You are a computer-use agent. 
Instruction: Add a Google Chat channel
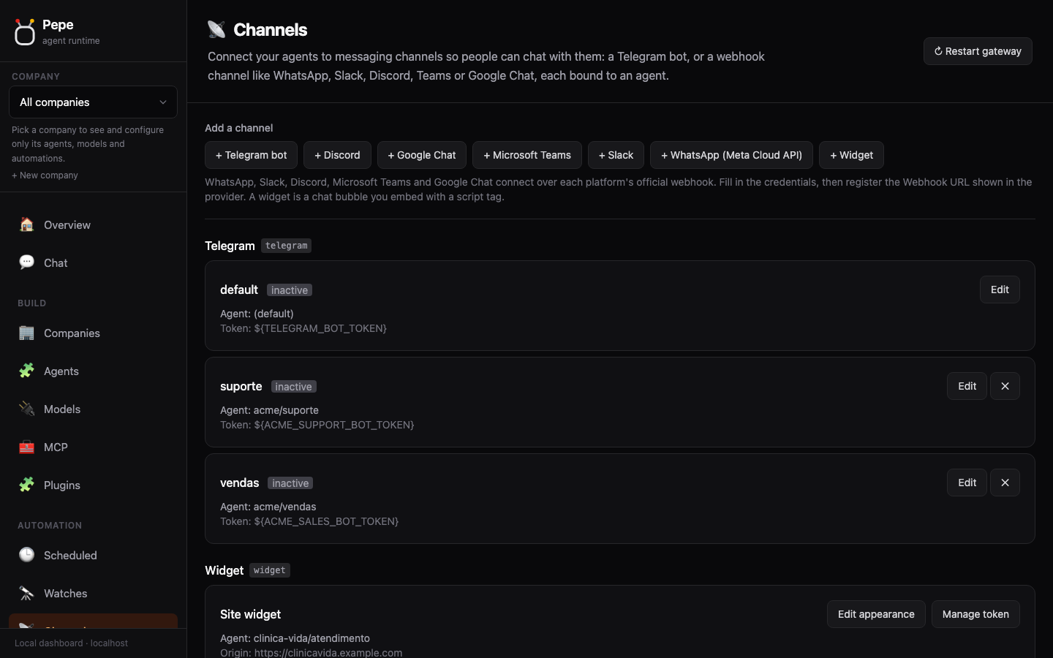[x=422, y=155]
